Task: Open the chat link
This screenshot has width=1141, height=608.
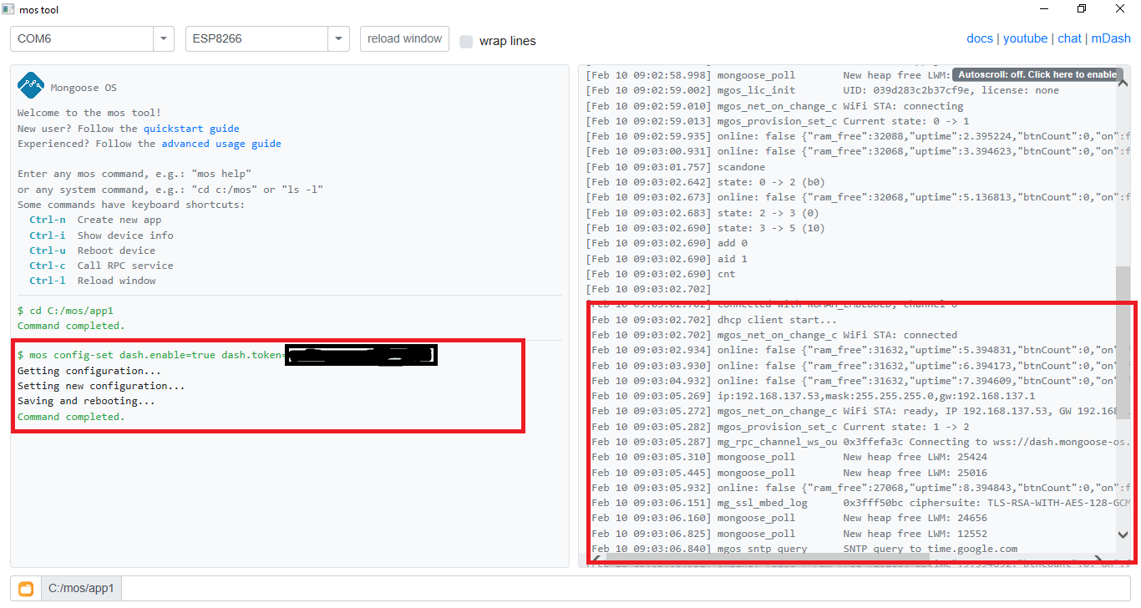Action: click(1069, 38)
